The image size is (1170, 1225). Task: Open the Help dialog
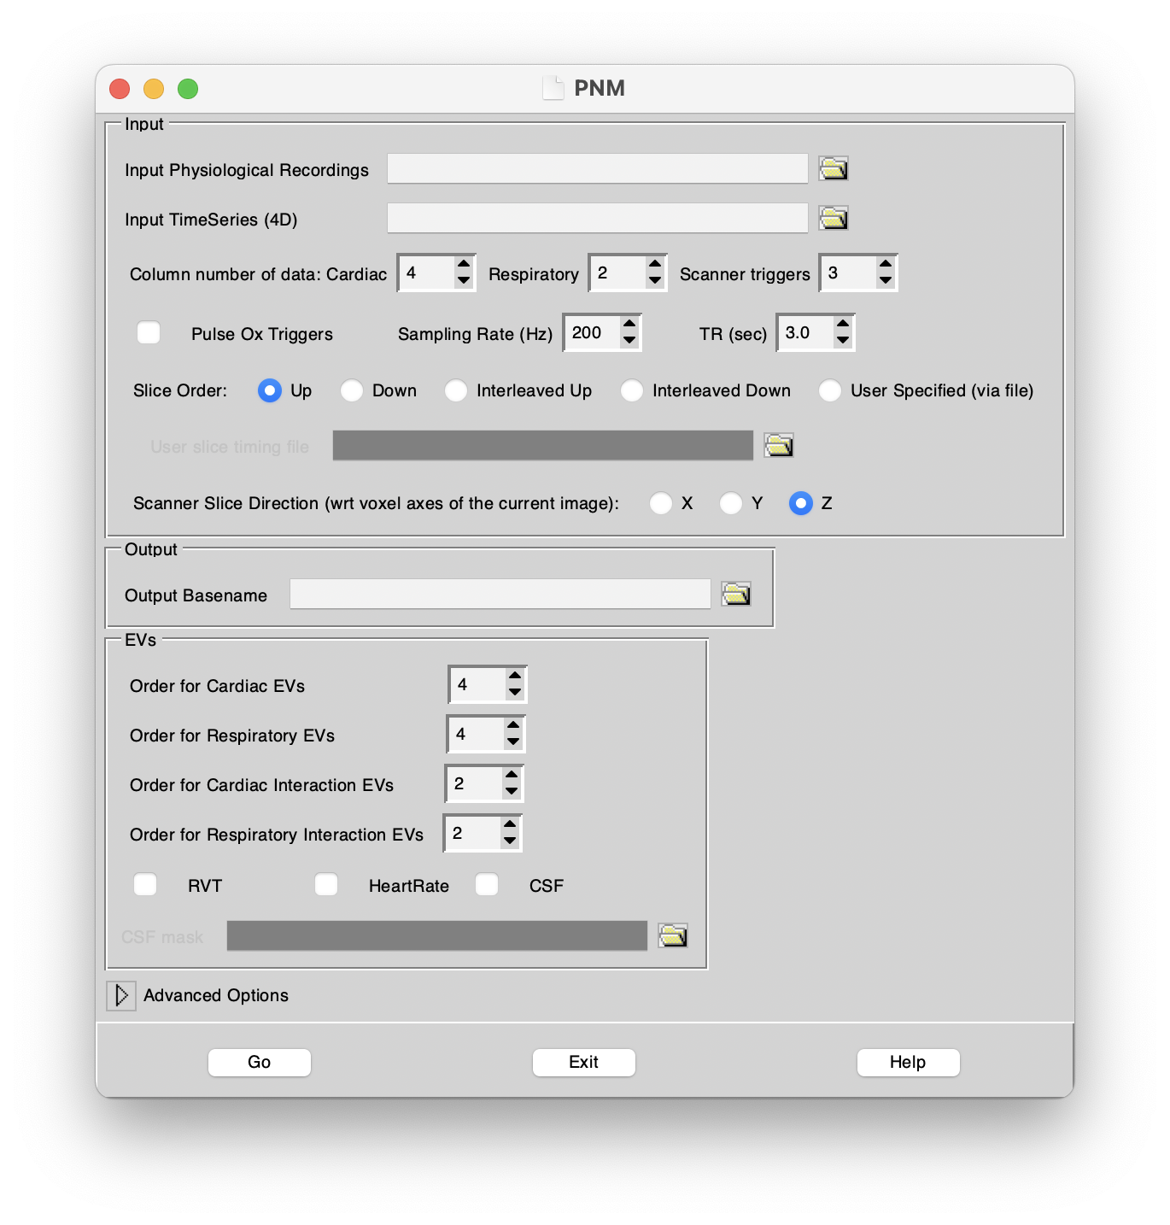point(908,1062)
